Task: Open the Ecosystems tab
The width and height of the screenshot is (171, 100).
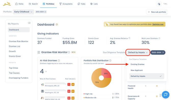Action: 66,4
